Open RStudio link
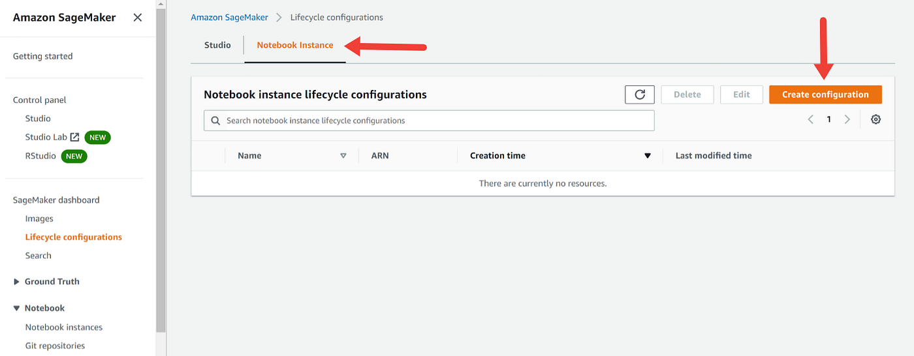Image resolution: width=914 pixels, height=356 pixels. tap(40, 156)
